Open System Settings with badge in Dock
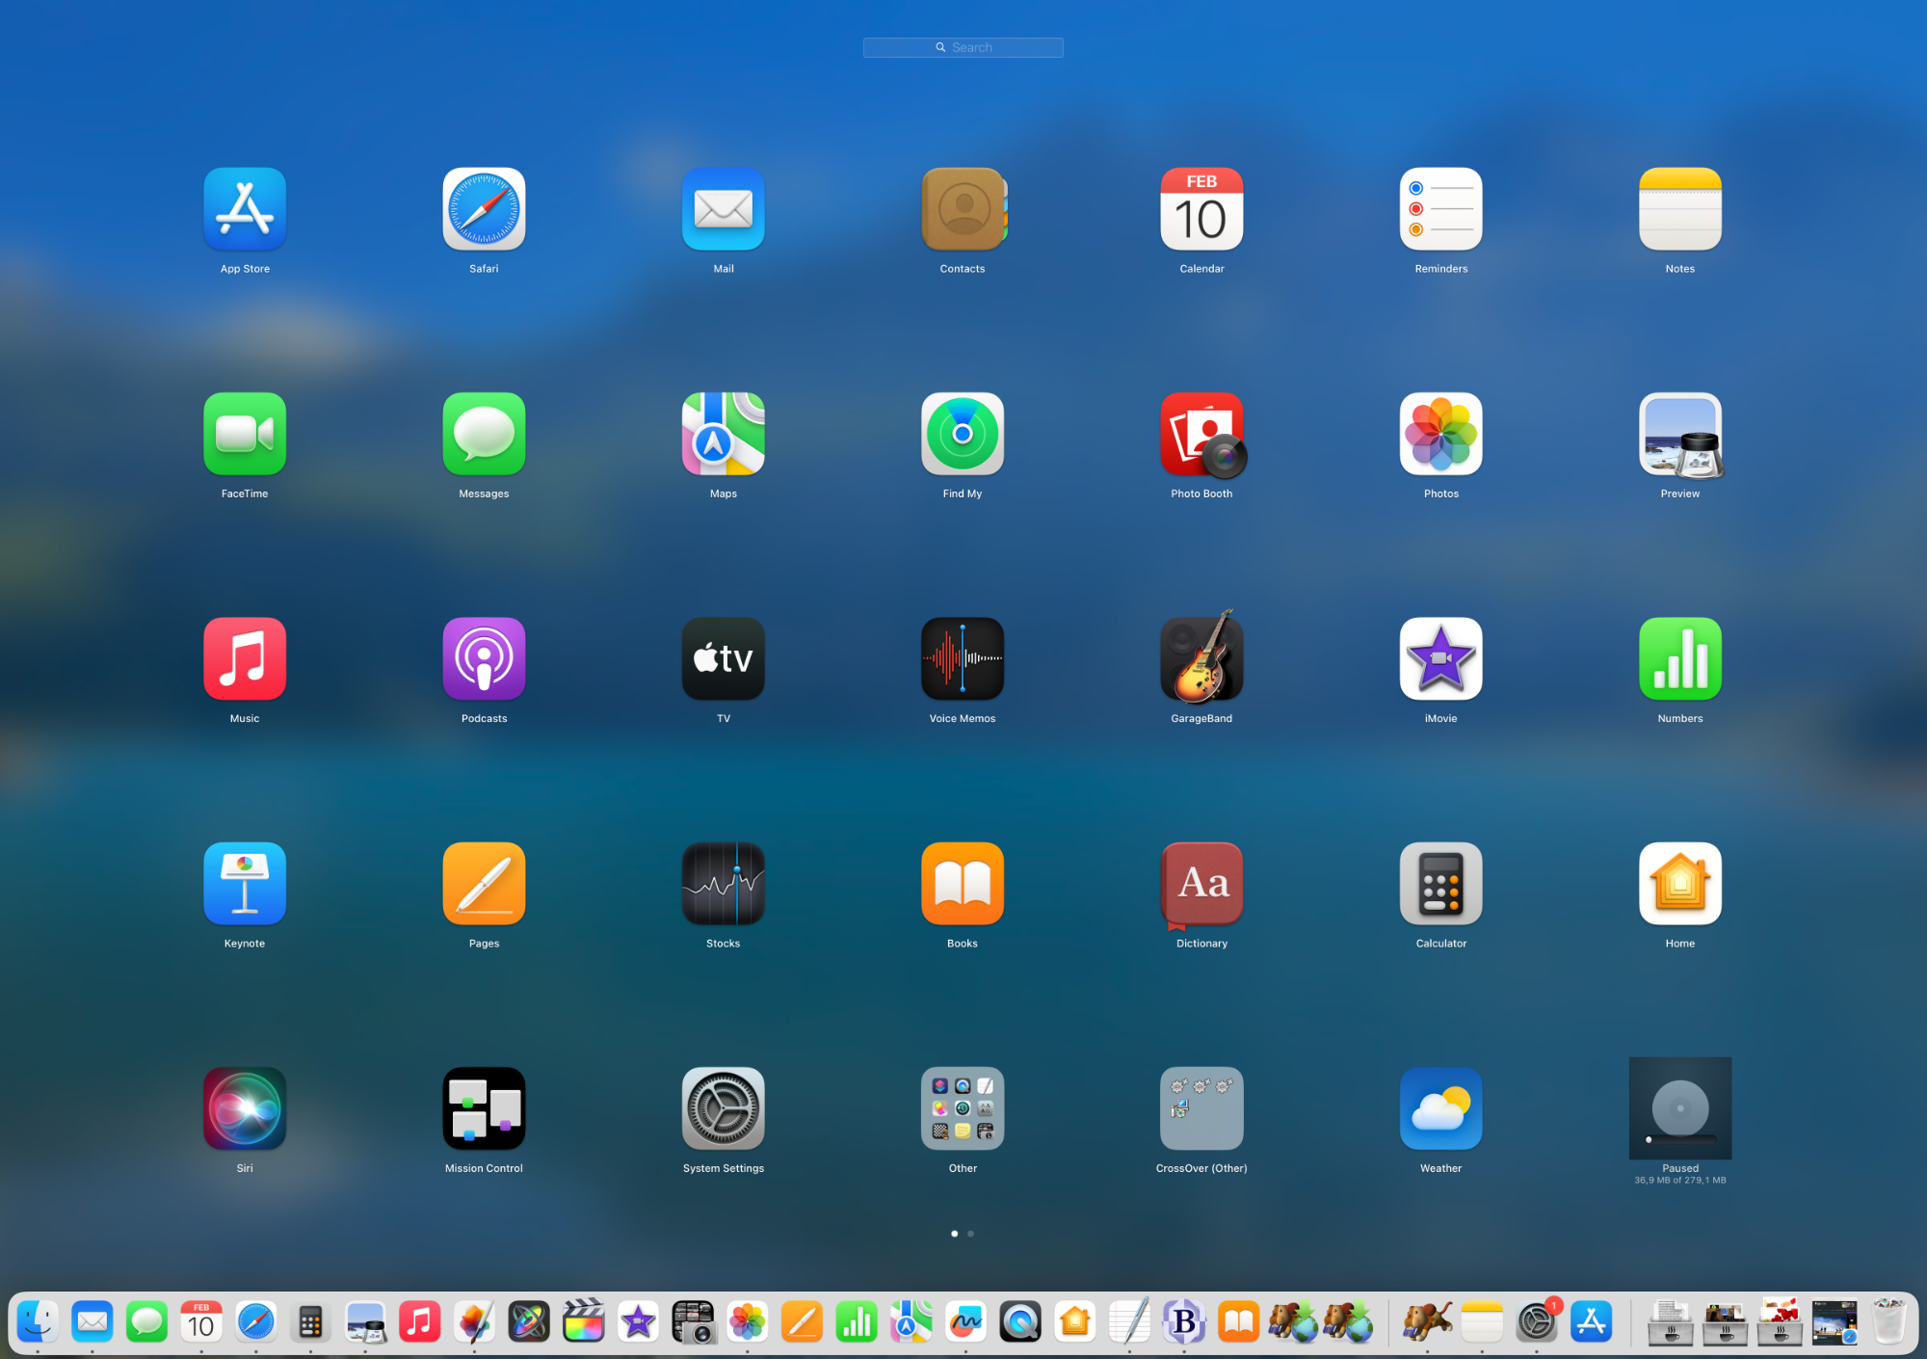This screenshot has width=1927, height=1359. pos(1537,1322)
